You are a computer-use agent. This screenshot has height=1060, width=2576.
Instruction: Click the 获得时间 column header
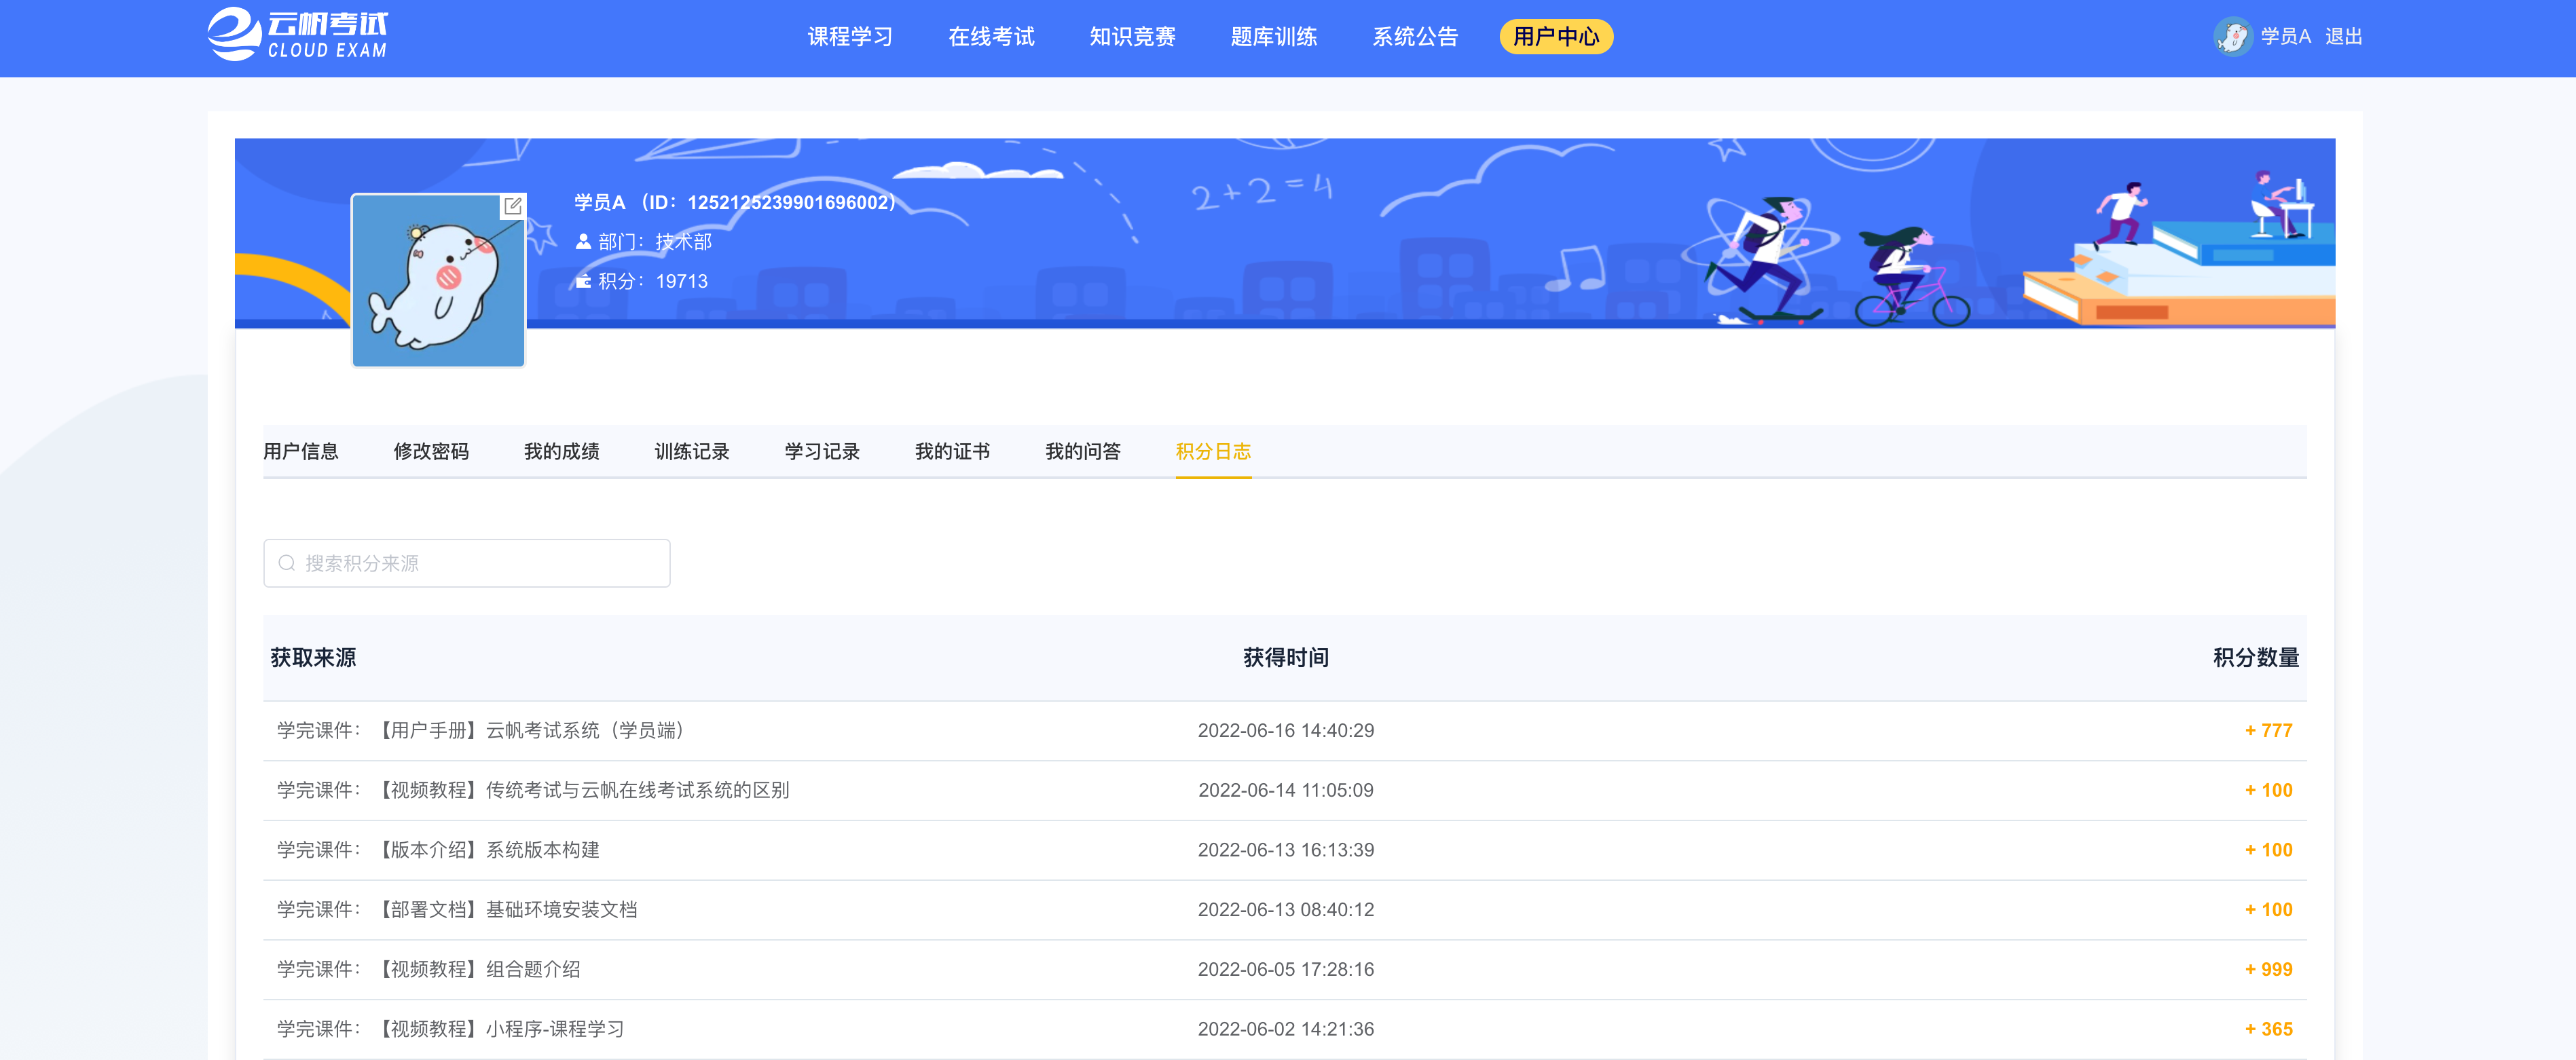click(1286, 658)
